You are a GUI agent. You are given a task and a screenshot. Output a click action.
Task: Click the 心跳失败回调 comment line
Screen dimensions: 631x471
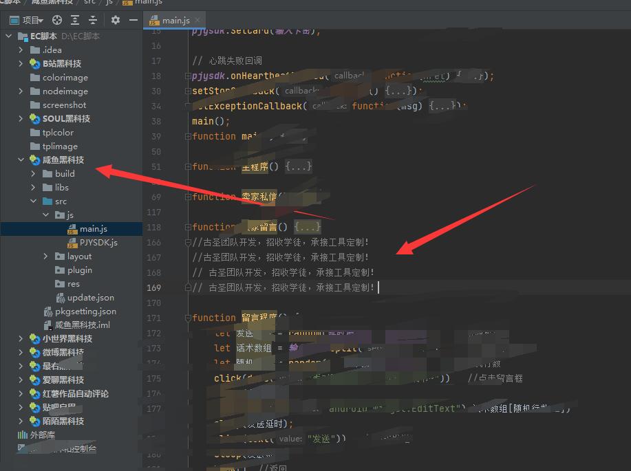tap(227, 61)
